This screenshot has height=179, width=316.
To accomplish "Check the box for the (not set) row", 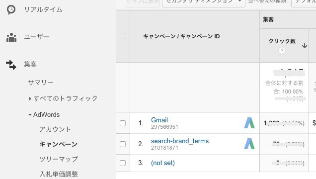I will click(x=123, y=163).
